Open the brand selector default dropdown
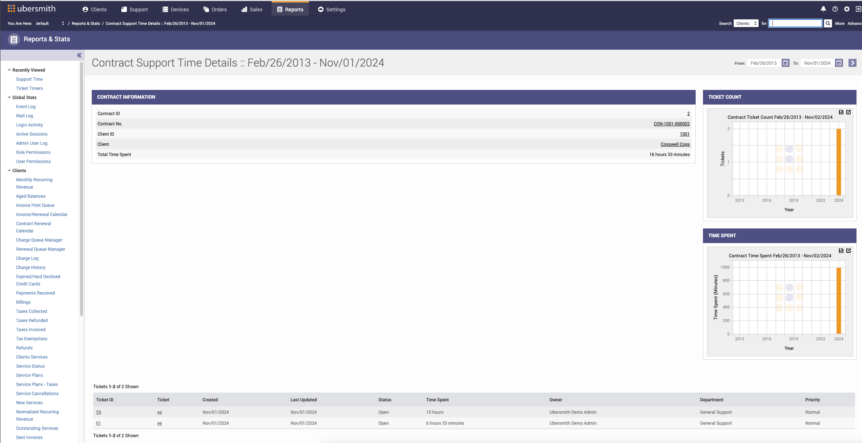Screen dimensions: 862x443 point(50,23)
